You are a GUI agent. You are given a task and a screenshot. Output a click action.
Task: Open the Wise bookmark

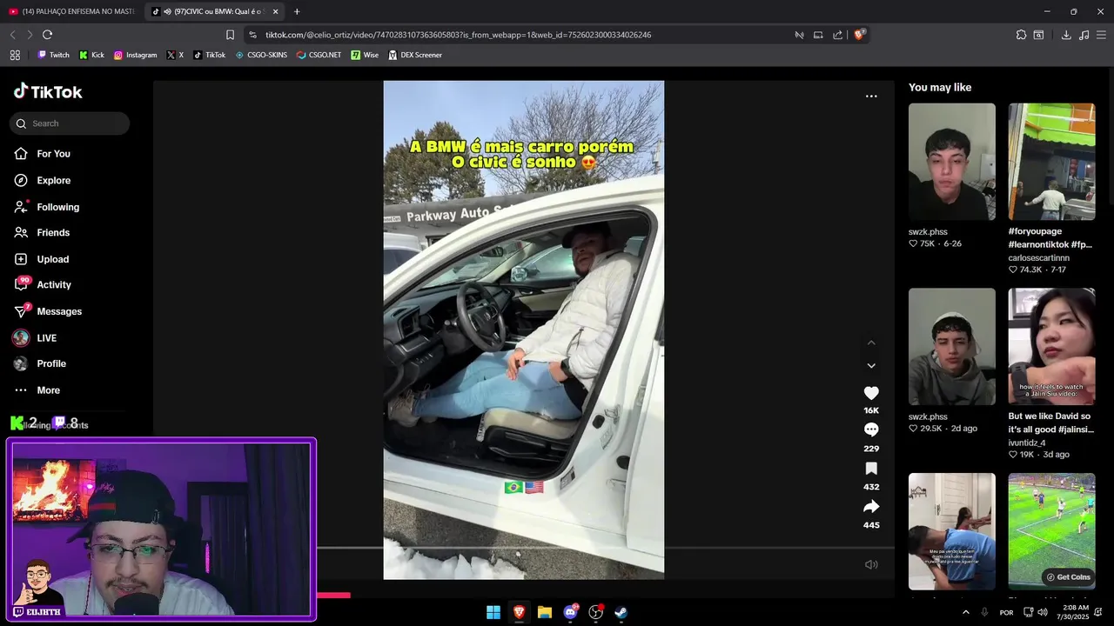365,55
